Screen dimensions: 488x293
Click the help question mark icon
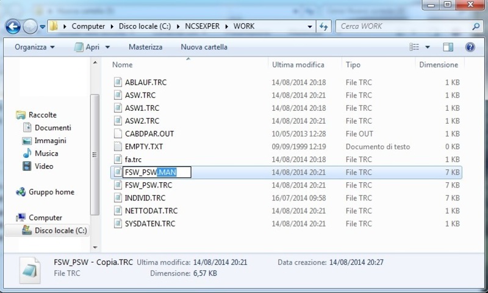coord(470,47)
